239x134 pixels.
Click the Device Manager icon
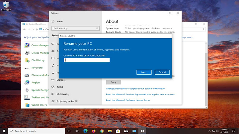27,53
